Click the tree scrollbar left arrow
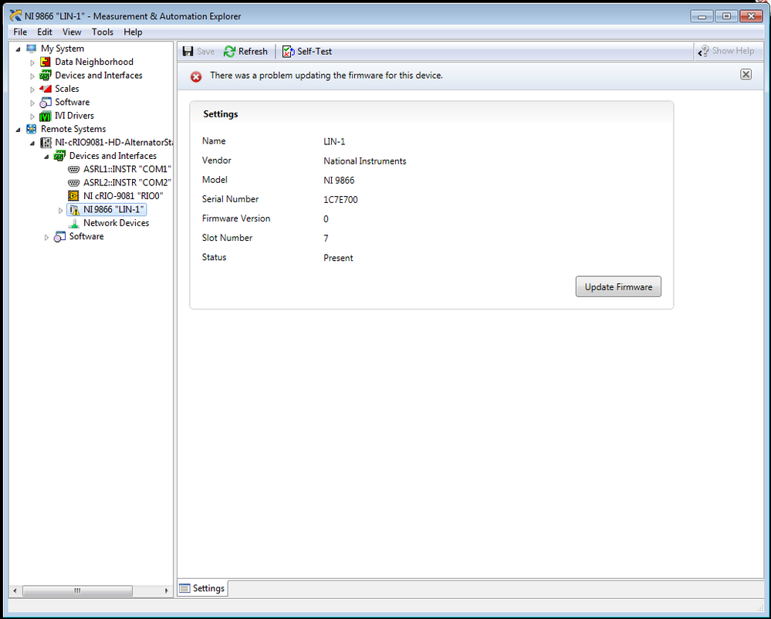This screenshot has height=619, width=771. [15, 590]
